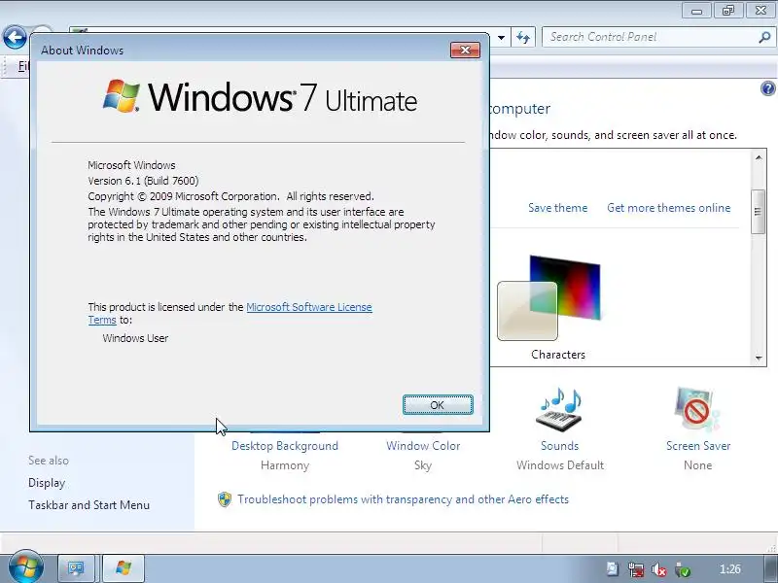This screenshot has width=778, height=583.
Task: Click the refresh button beside address bar
Action: pyautogui.click(x=523, y=37)
